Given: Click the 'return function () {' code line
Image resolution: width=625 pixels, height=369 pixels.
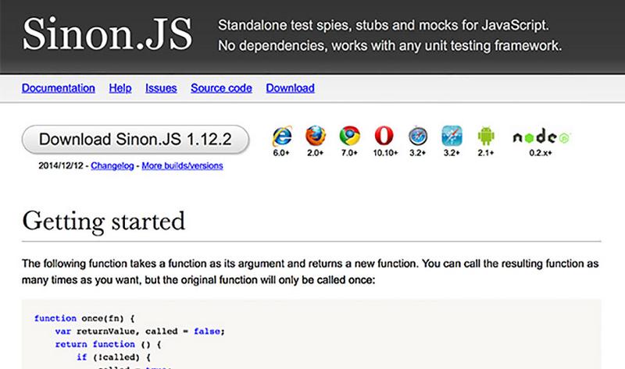Looking at the screenshot, I should [x=108, y=344].
